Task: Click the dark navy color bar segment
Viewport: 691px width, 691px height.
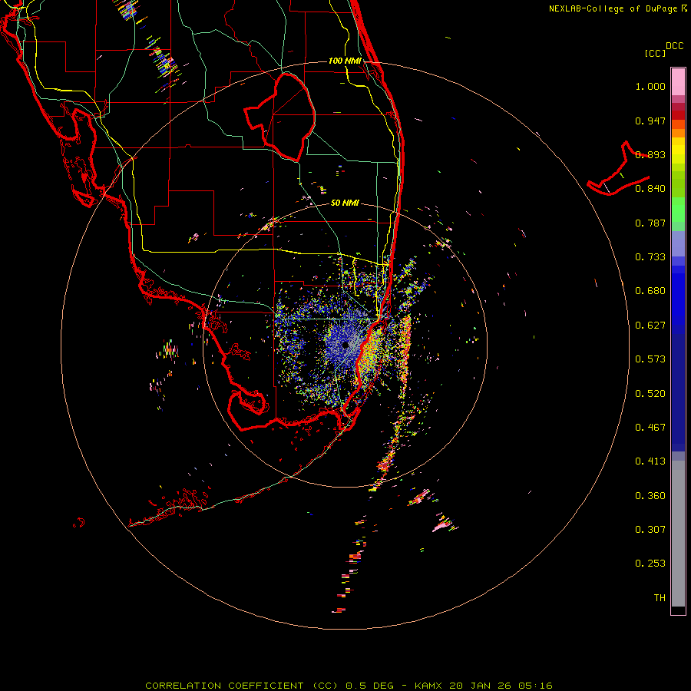Action: coord(678,392)
